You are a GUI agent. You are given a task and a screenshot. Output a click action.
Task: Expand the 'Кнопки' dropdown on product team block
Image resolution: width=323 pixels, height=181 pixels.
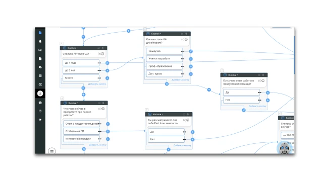pyautogui.click(x=233, y=75)
